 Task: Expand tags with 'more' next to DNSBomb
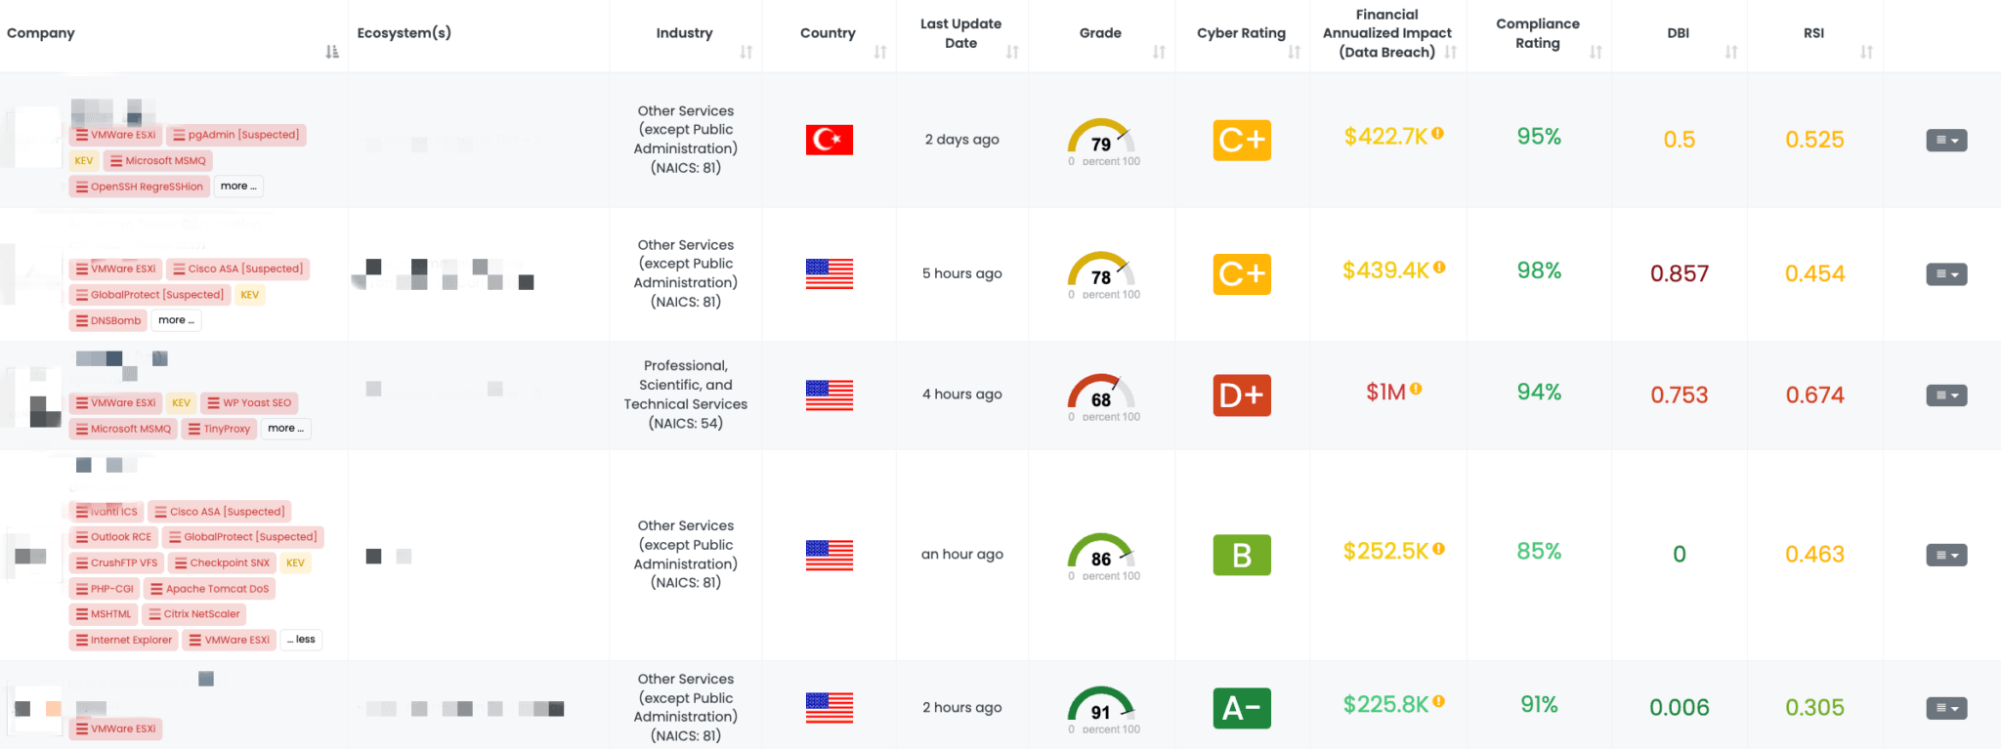point(176,320)
